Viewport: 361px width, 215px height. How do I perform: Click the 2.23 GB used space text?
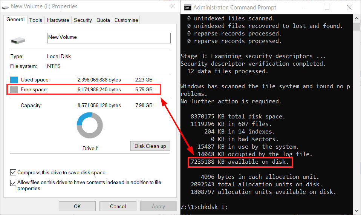click(144, 80)
